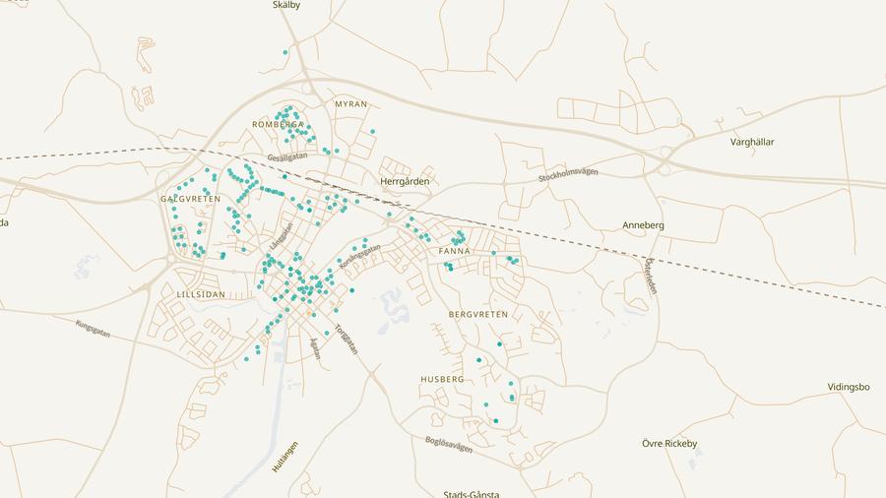
Task: Click the Myran neighborhood label
Action: coord(350,104)
